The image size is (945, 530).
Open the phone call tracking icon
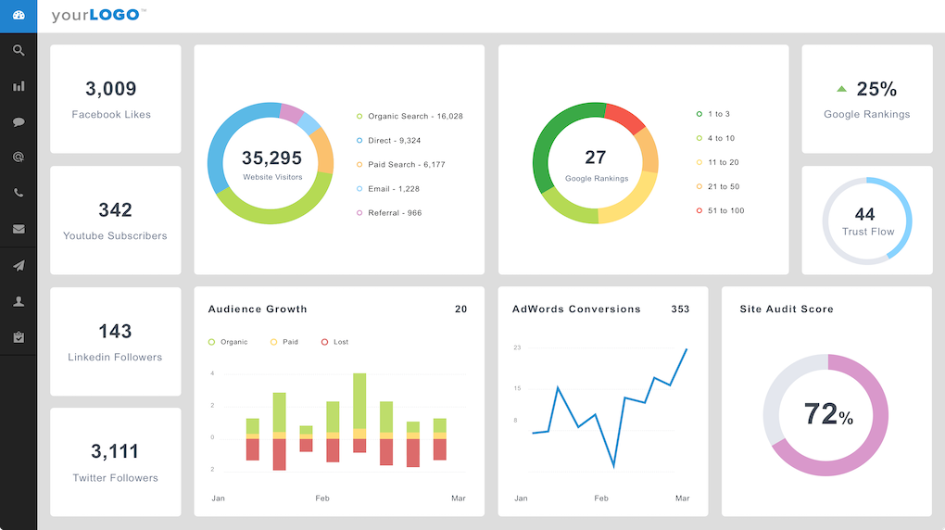click(x=19, y=194)
